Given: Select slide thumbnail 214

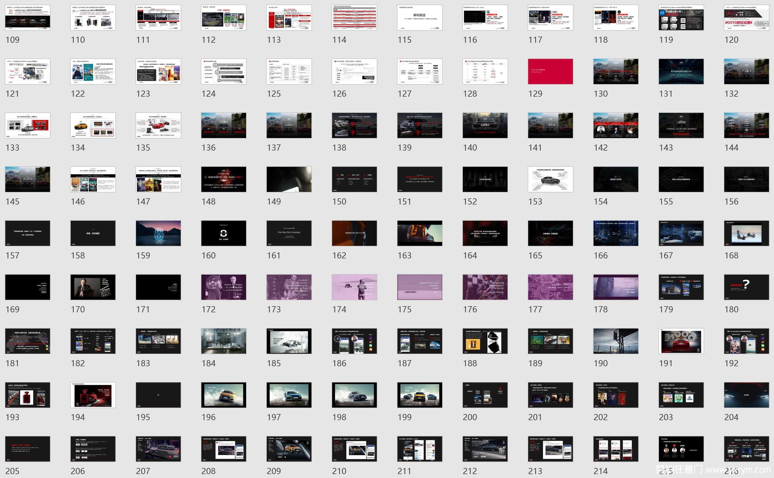Looking at the screenshot, I should (616, 449).
